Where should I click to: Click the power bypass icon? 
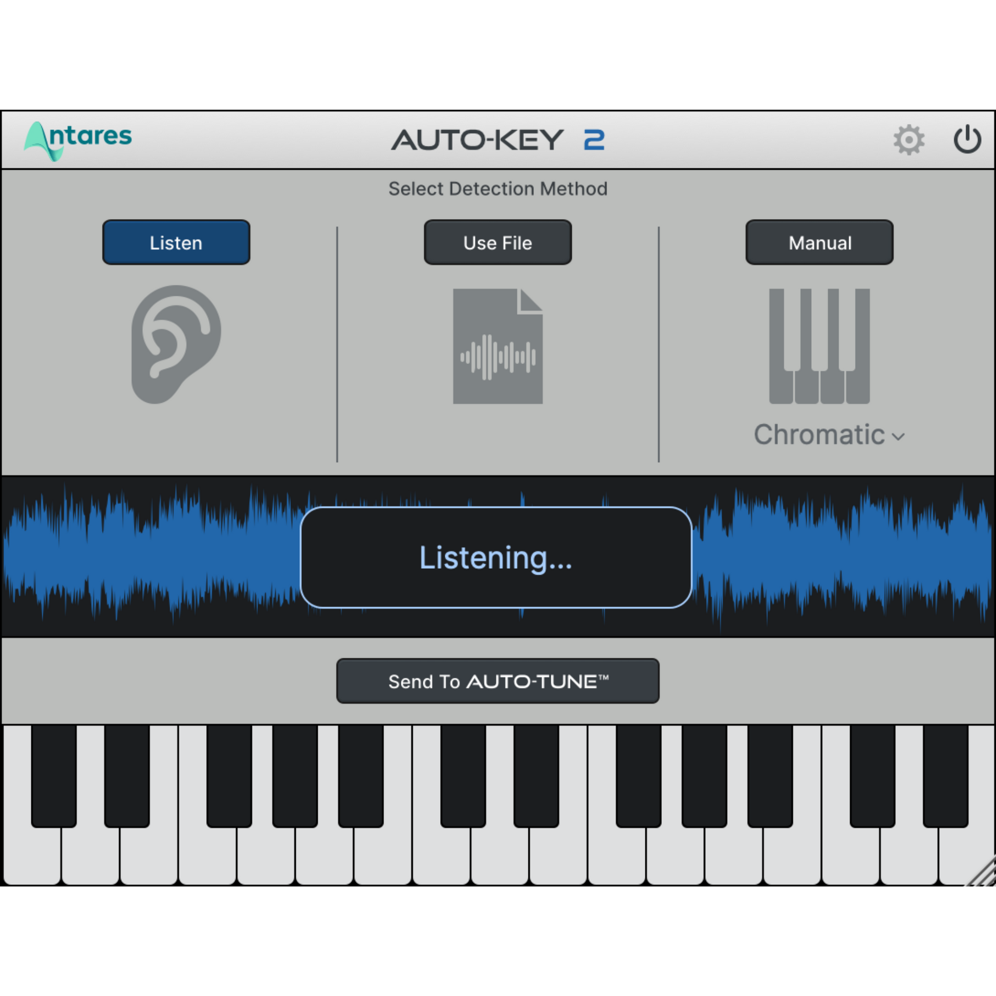coord(968,139)
